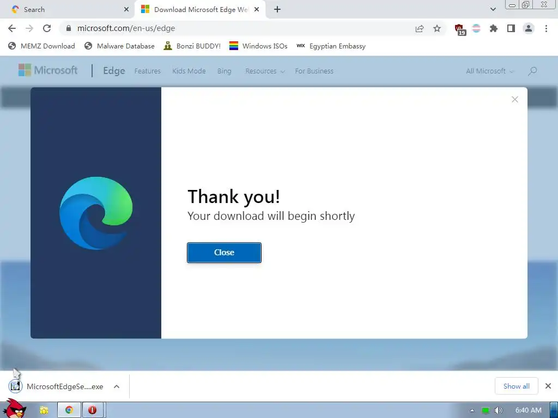
Task: Open the Egyptian Embassy bookmark
Action: pyautogui.click(x=331, y=46)
